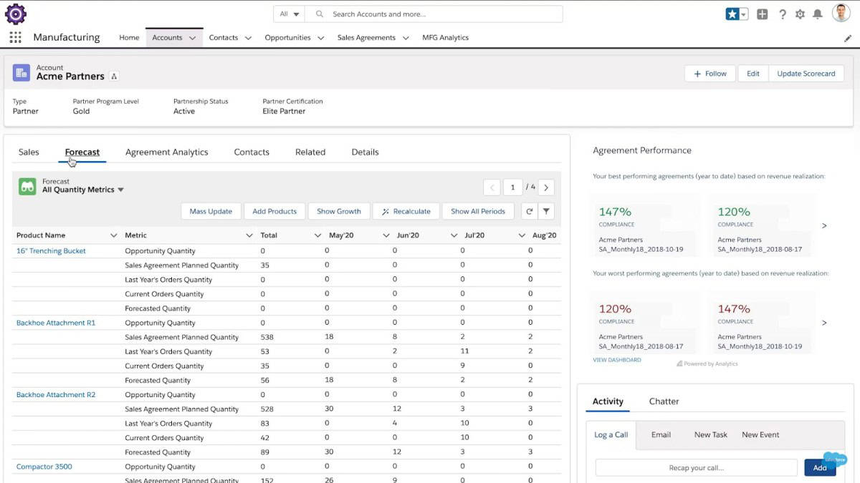Expand the Opportunities nav dropdown chevron
The width and height of the screenshot is (860, 483).
(321, 38)
